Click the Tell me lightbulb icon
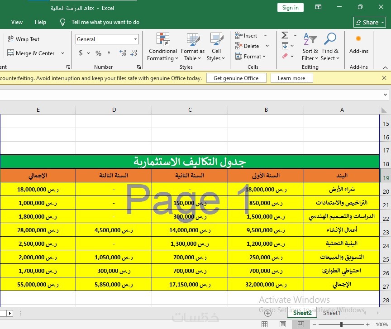 [x=62, y=22]
